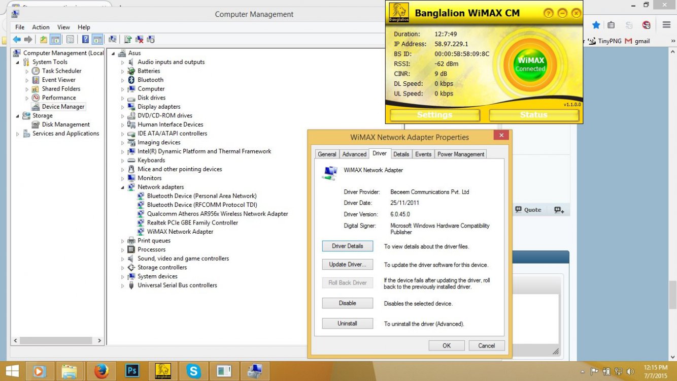The image size is (677, 381).
Task: Click the Forward arrow in Computer Management toolbar
Action: [x=28, y=39]
